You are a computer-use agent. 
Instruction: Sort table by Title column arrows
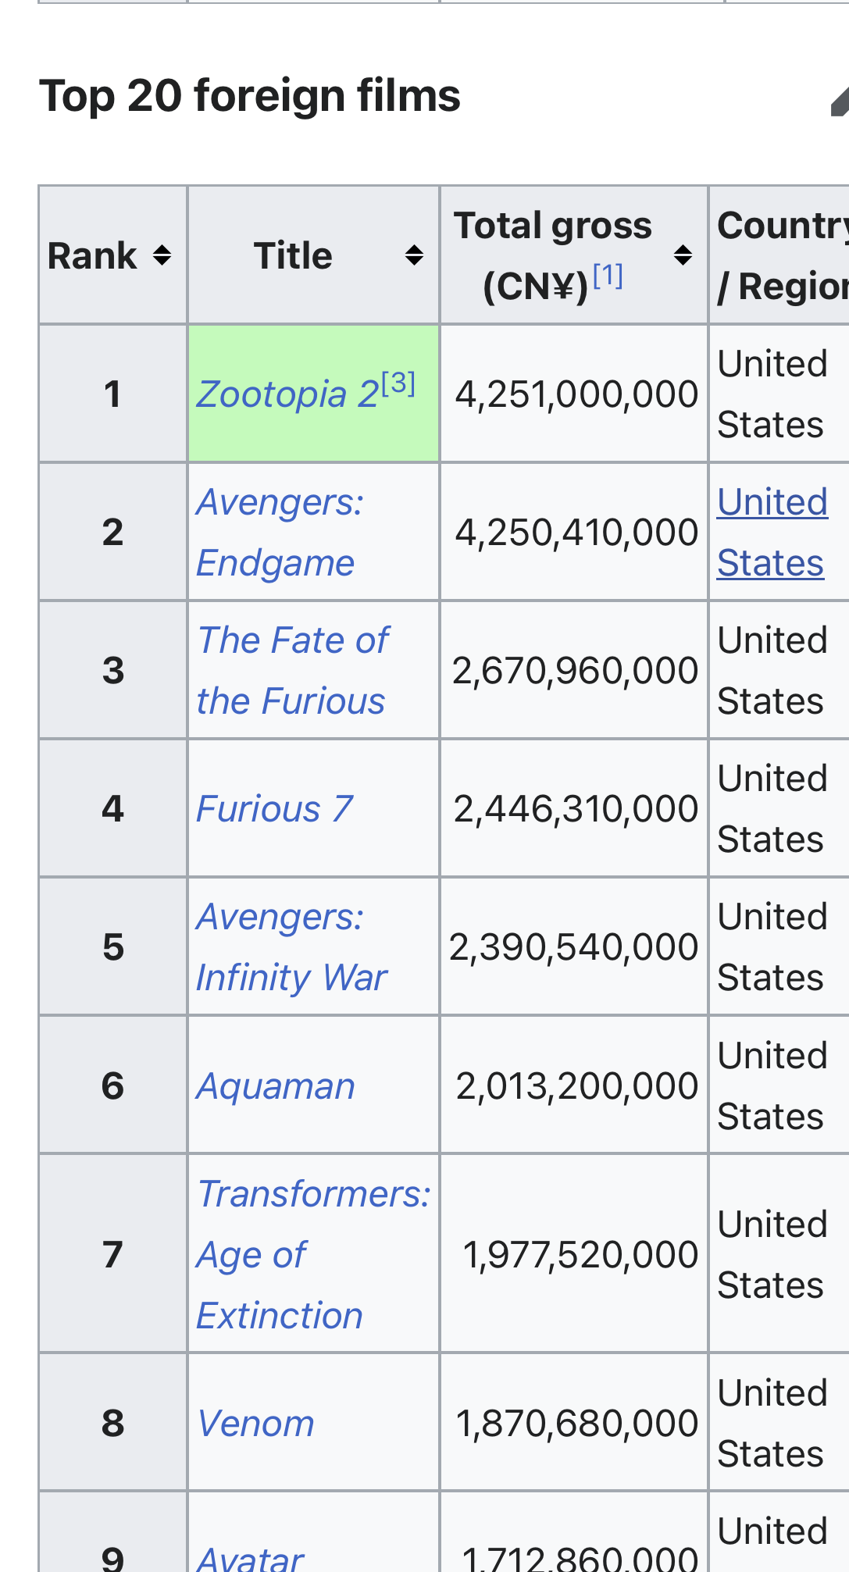414,255
